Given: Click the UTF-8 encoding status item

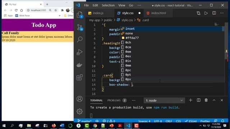Looking at the screenshot, I should pyautogui.click(x=158, y=121).
